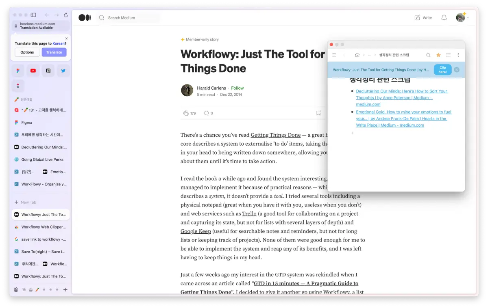
Task: Click the browser forward arrow
Action: click(57, 15)
